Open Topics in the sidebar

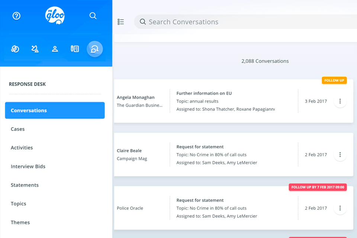19,204
